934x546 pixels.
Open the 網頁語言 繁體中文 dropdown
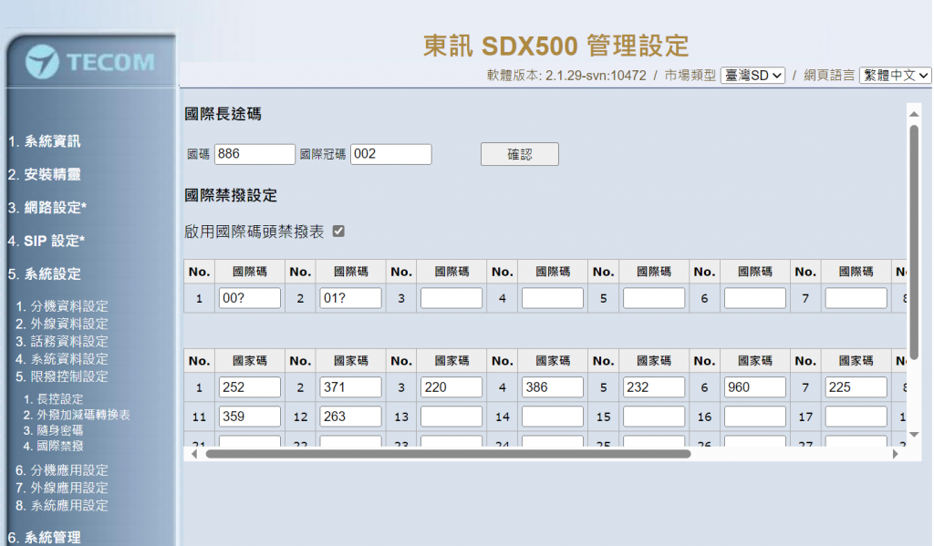tap(895, 76)
